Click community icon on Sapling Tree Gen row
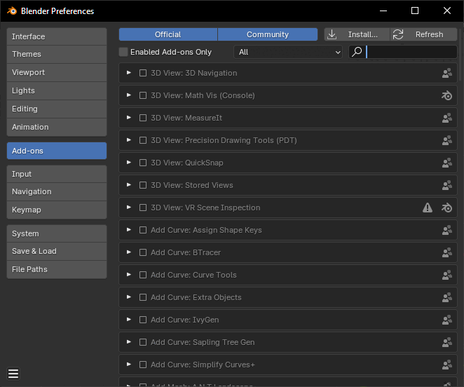 click(447, 342)
